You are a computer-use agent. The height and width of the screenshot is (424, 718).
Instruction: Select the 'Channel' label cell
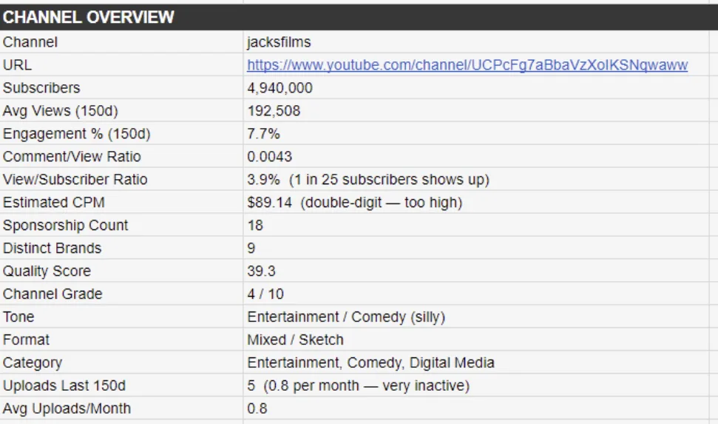pos(121,41)
